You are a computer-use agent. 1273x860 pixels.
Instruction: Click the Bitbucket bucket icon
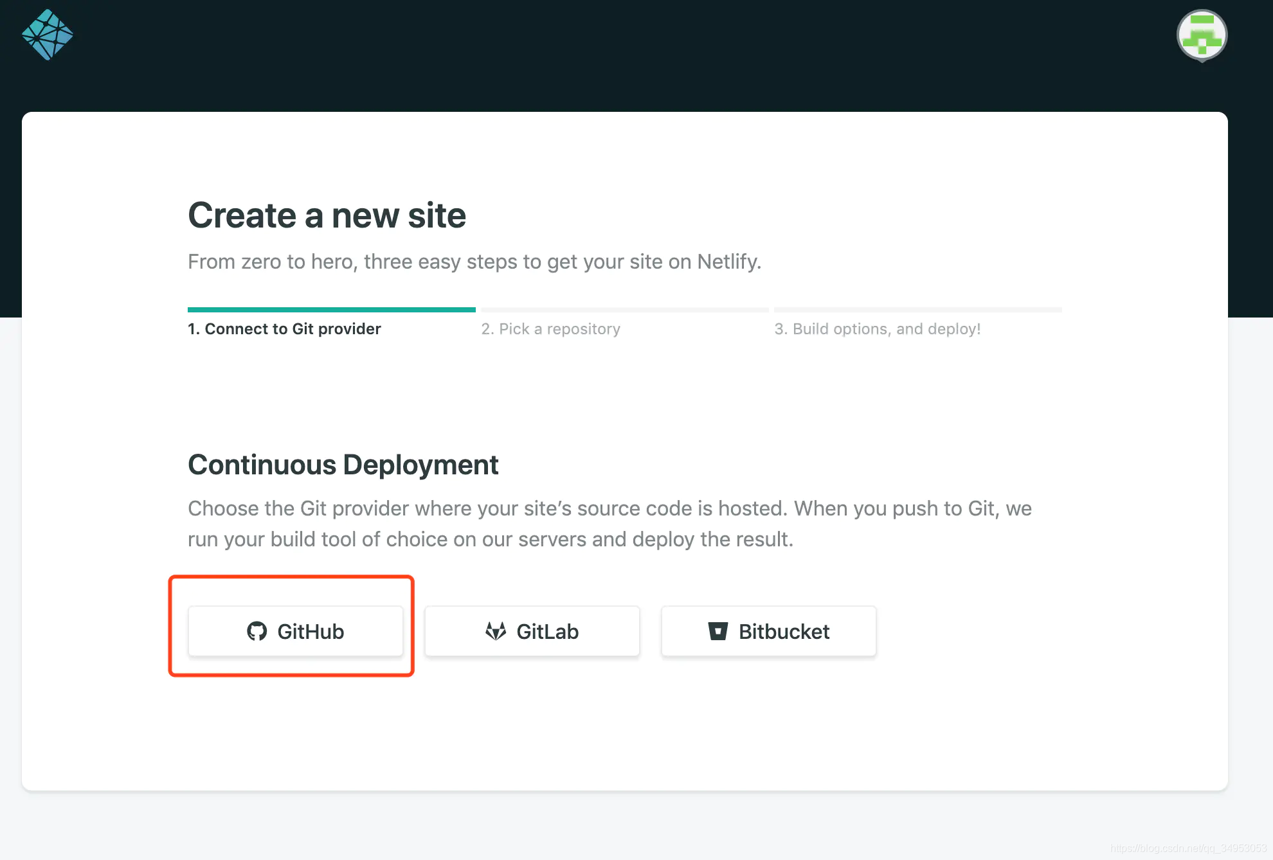click(x=718, y=631)
